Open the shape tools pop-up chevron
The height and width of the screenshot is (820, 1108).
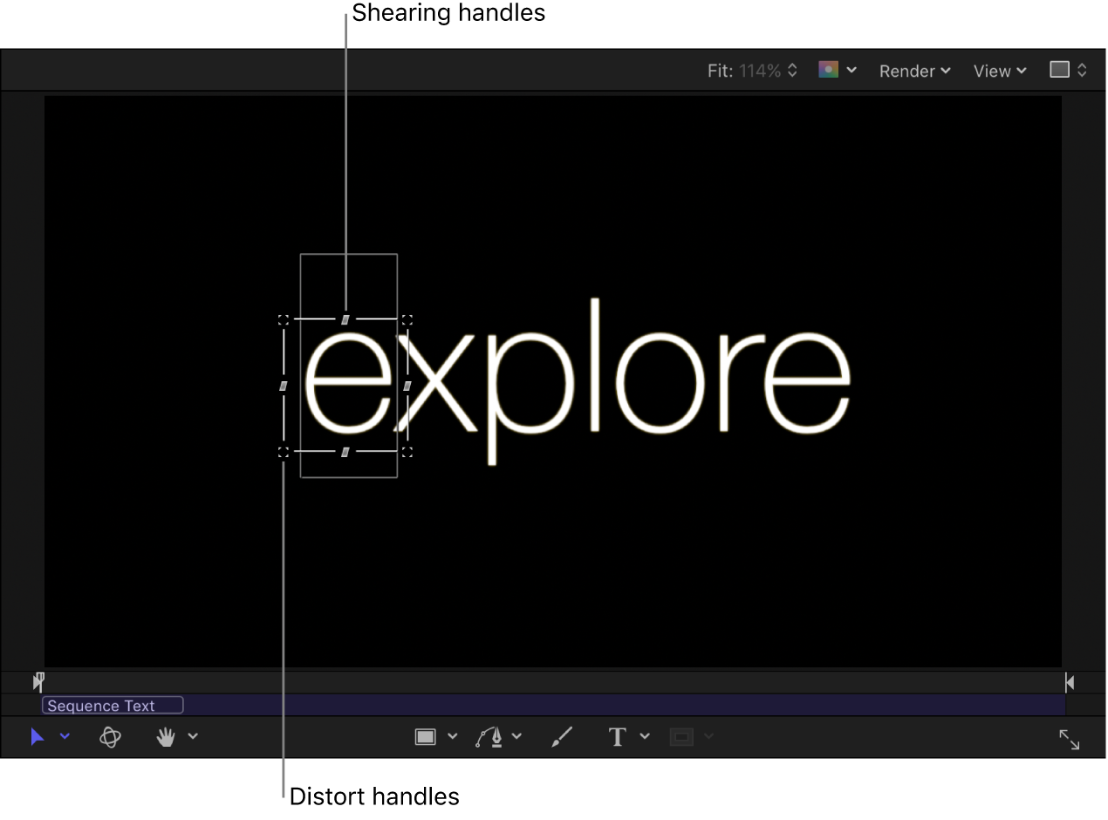coord(452,737)
